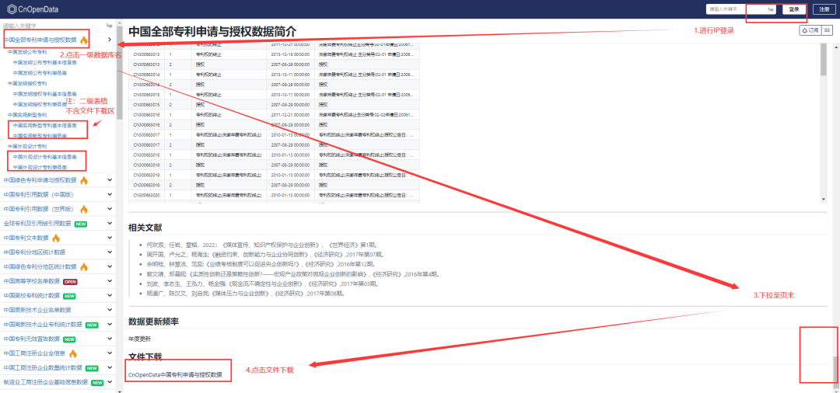Click the flame icon beside 中国专利文本数据
The image size is (840, 393).
(56, 238)
